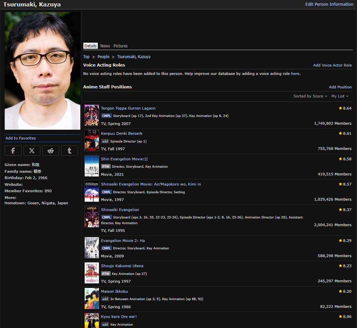The width and height of the screenshot is (357, 328).
Task: Open Tengen Toppa Gurren Lagann title
Action: tap(128, 108)
